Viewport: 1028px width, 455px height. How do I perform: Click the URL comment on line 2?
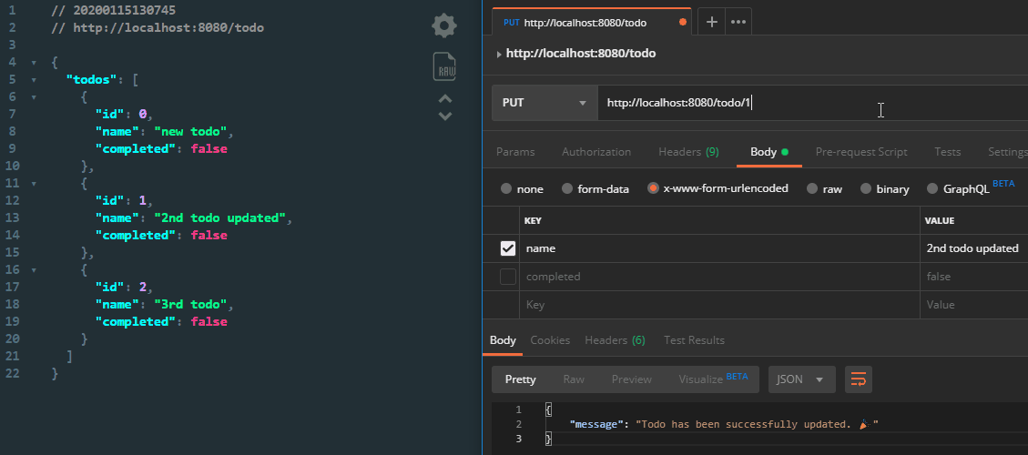pyautogui.click(x=158, y=28)
